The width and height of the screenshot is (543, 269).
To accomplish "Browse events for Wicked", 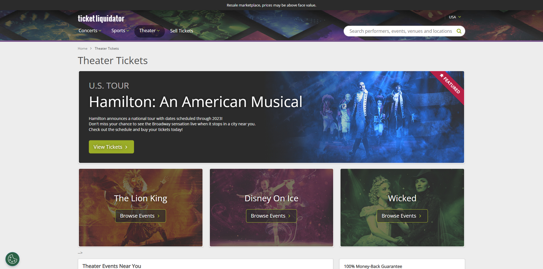I will click(x=402, y=216).
